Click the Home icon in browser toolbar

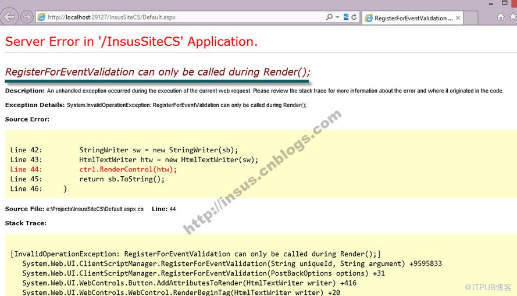click(x=501, y=17)
